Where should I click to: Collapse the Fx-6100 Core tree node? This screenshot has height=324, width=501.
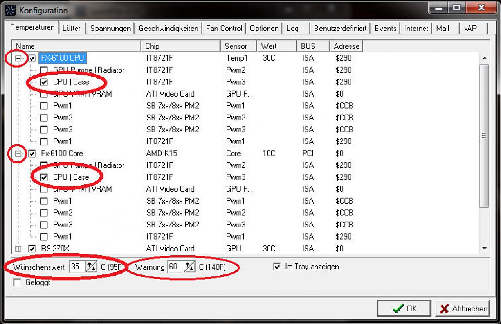(18, 154)
